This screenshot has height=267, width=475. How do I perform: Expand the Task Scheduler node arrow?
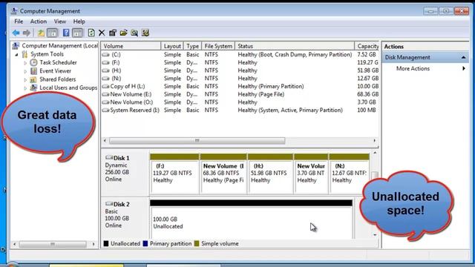pos(25,63)
